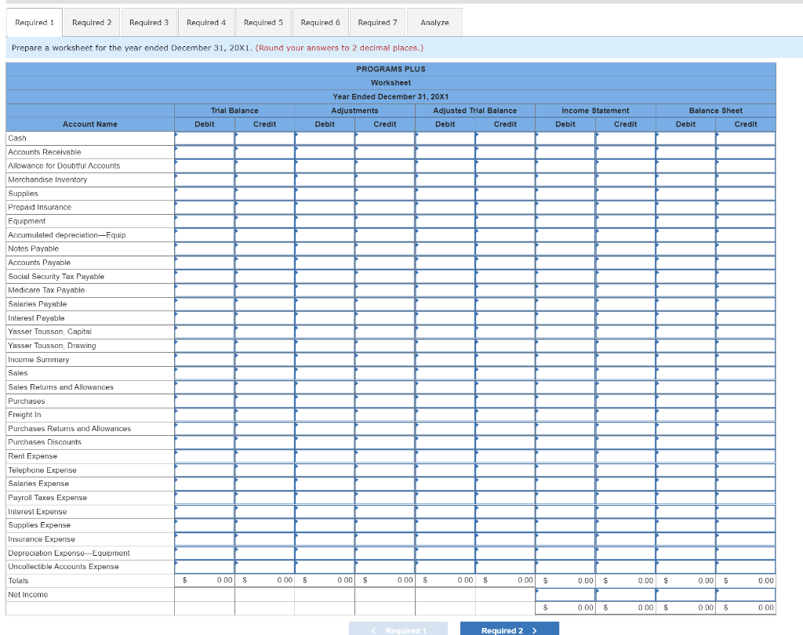Screen dimensions: 803x635
Task: Select Salaries Expense Adjustments Debit cell
Action: click(x=325, y=484)
